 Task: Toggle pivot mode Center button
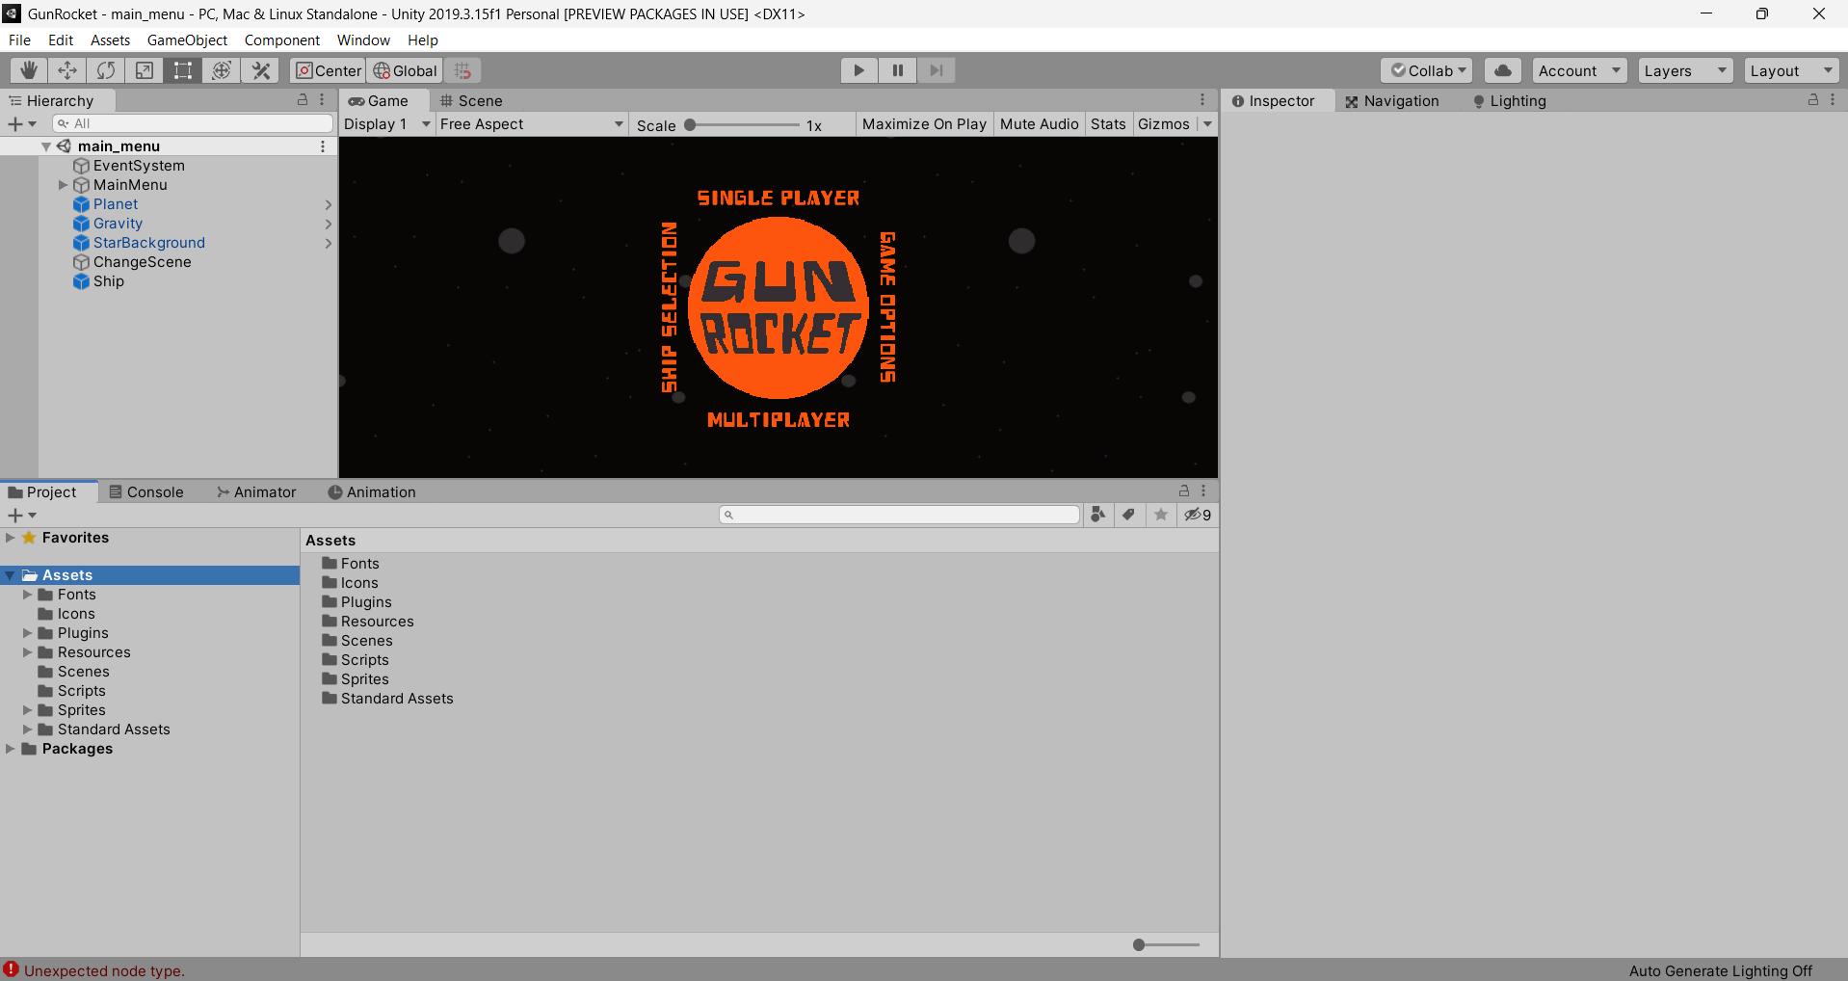328,70
